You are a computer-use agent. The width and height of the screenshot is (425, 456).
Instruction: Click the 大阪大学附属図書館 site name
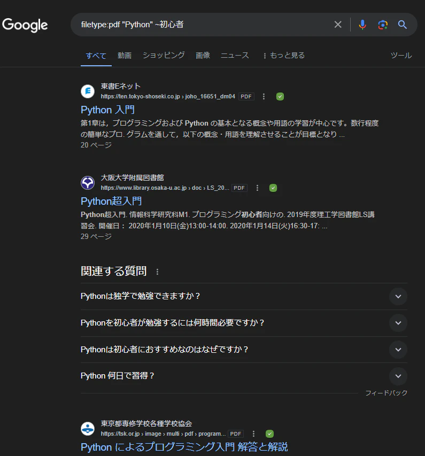(x=133, y=177)
